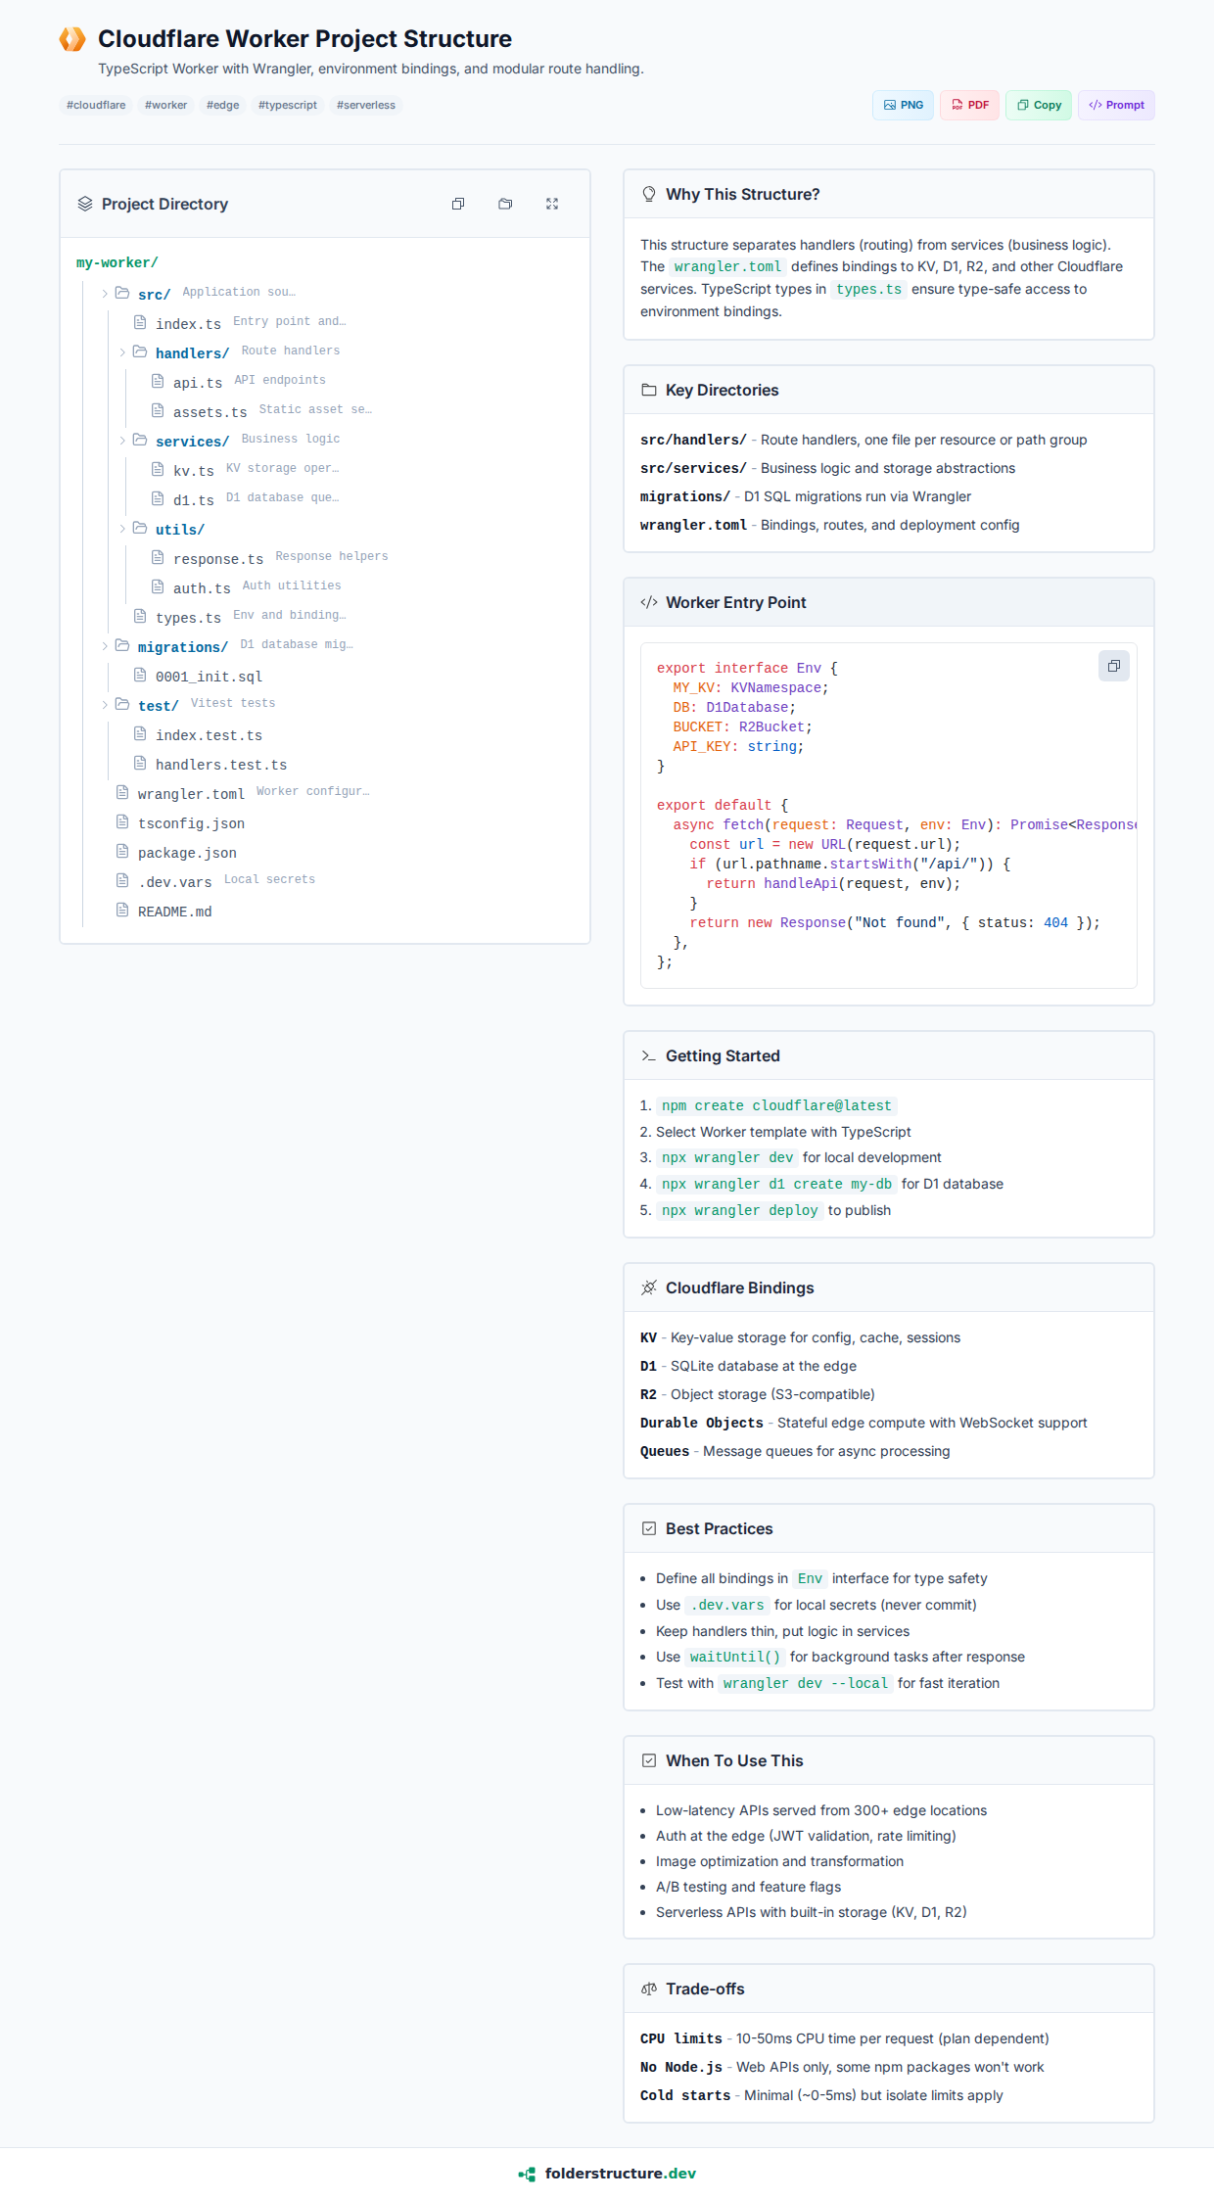Select the #serverless tag
The height and width of the screenshot is (2200, 1214).
click(365, 105)
